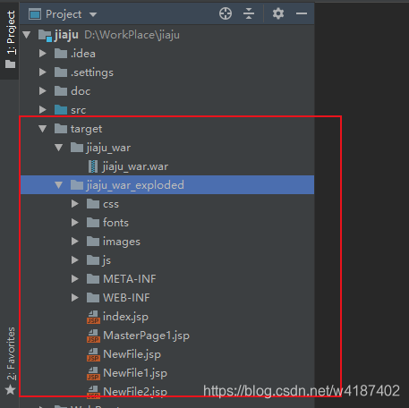Click the fonts folder icon
The width and height of the screenshot is (409, 408).
pyautogui.click(x=93, y=223)
